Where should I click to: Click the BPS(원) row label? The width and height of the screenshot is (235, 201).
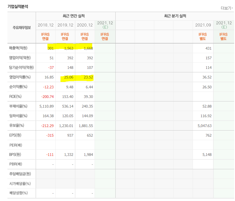(15, 155)
